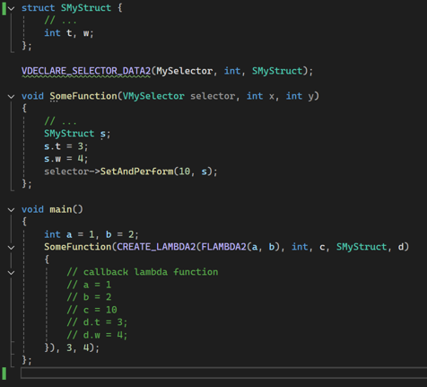Click the struct keyword
Image resolution: width=427 pixels, height=387 pixels.
(38, 8)
